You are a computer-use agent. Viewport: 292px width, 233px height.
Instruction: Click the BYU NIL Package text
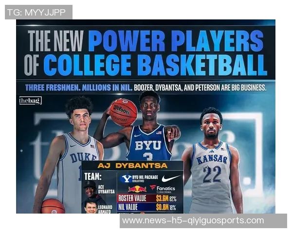[145, 178]
